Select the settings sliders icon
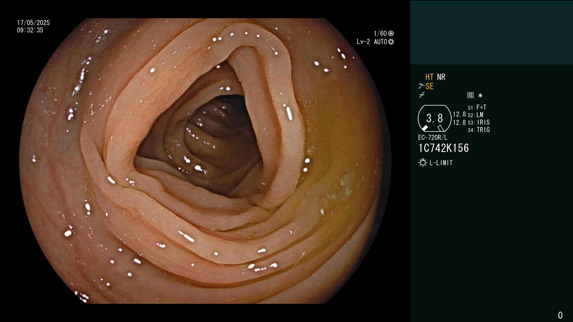Image resolution: width=573 pixels, height=322 pixels. coord(470,95)
